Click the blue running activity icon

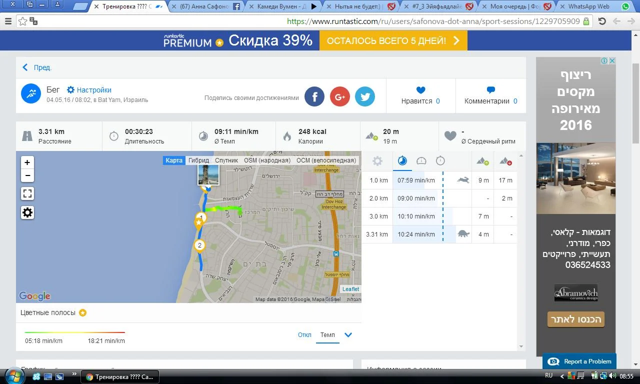click(x=31, y=93)
